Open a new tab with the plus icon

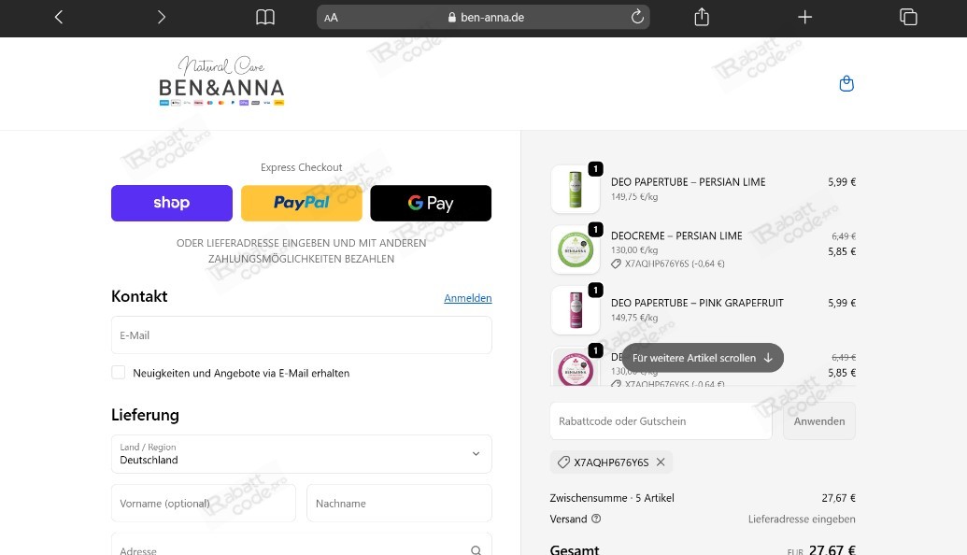coord(804,17)
